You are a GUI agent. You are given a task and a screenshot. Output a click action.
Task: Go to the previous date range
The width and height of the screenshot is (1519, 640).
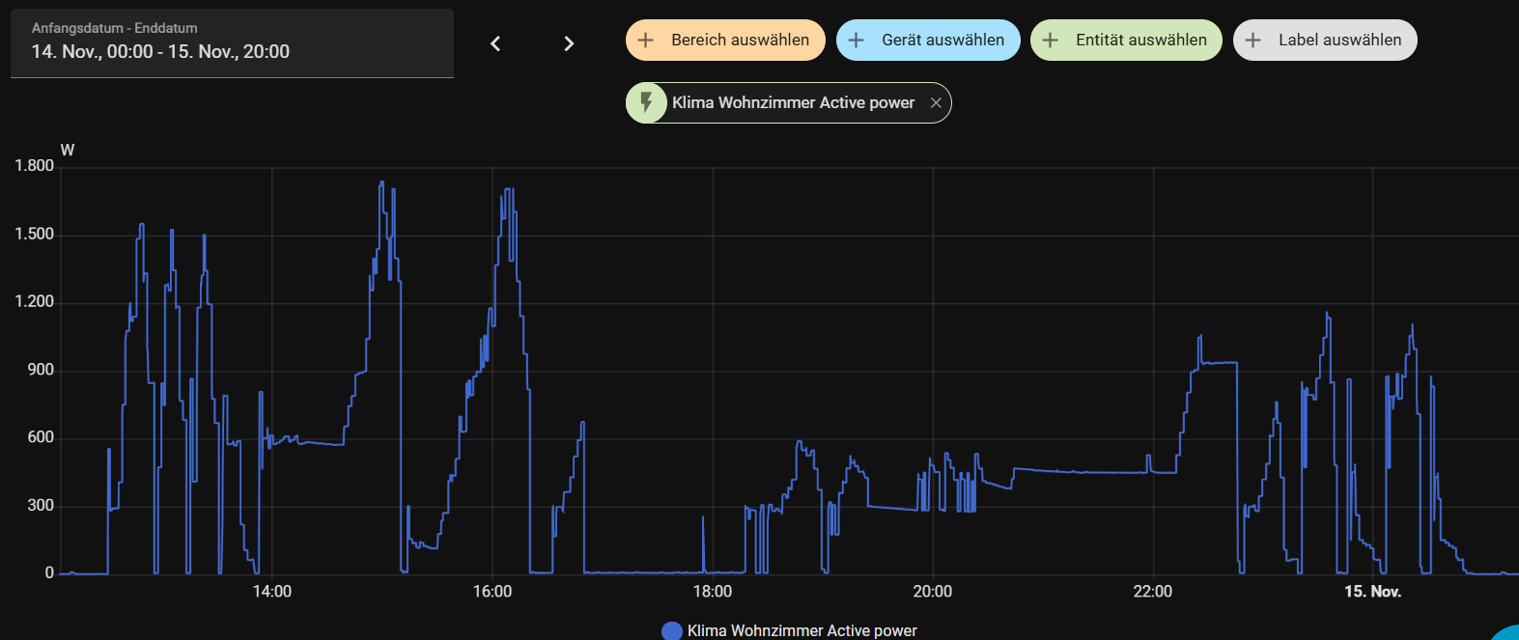coord(495,43)
